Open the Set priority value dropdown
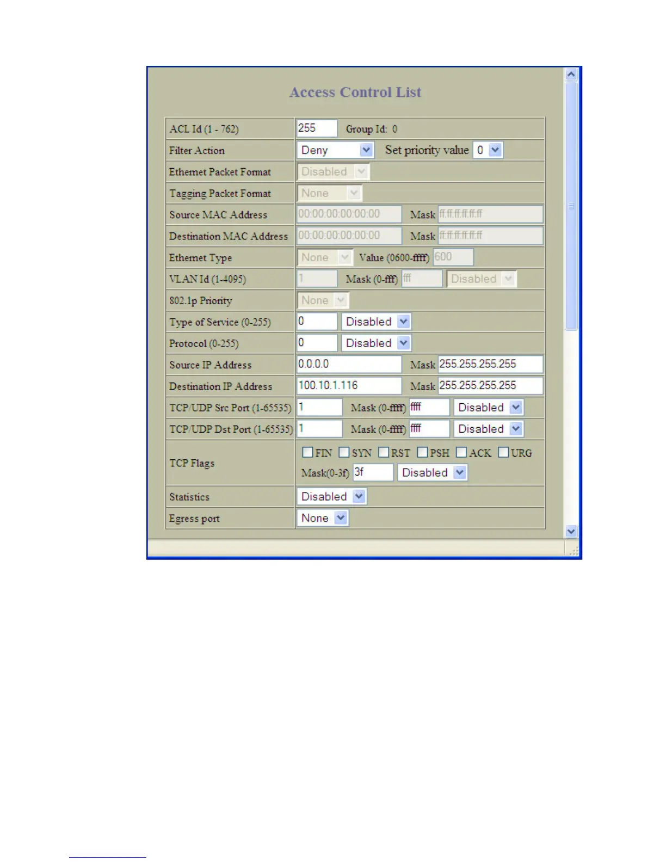This screenshot has width=666, height=862. [488, 150]
